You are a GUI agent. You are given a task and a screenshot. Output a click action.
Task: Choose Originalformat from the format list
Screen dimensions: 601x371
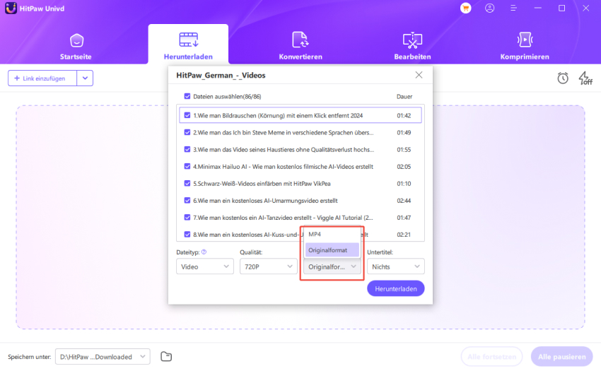pos(332,250)
